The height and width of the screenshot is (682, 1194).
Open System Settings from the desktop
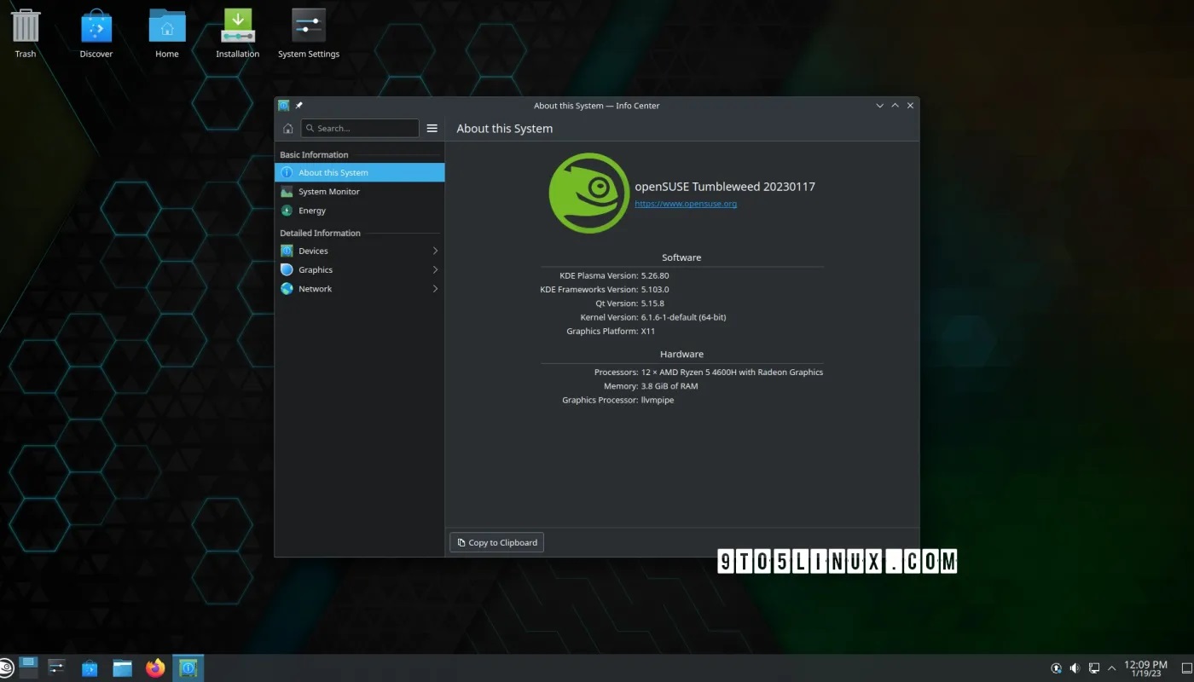307,26
